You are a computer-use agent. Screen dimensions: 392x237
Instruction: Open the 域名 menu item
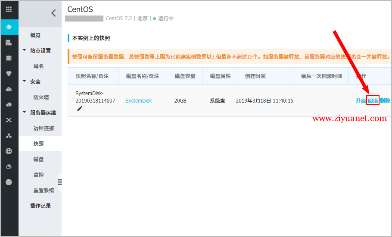[38, 66]
